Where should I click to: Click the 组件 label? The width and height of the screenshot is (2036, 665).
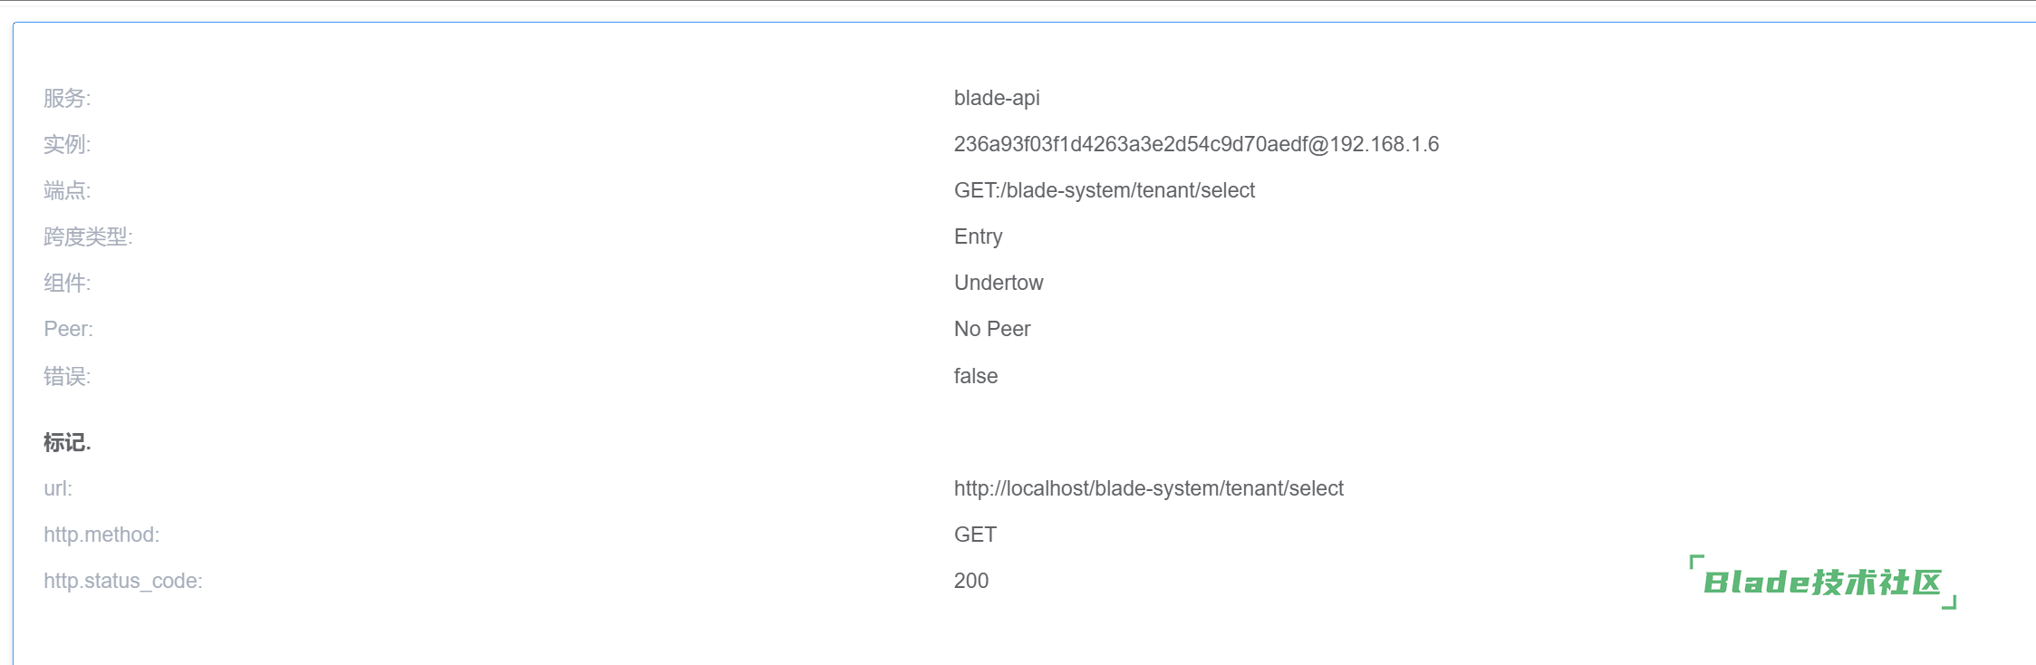coord(67,283)
